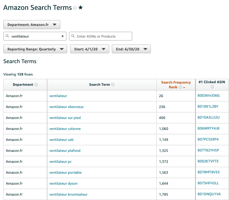
Task: Click the Search Term column header
Action: tap(99, 85)
